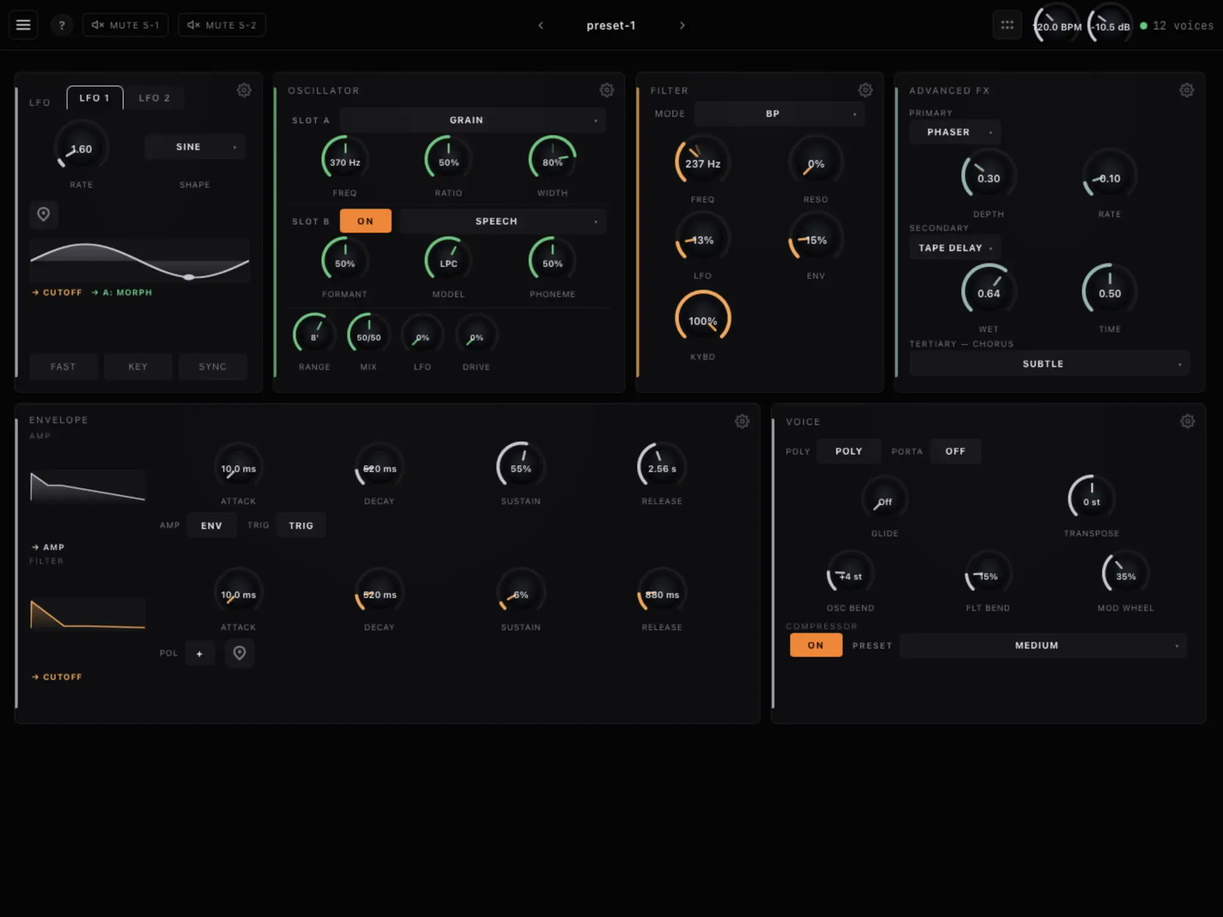The width and height of the screenshot is (1223, 917).
Task: Toggle the POLY voice mode button
Action: tap(849, 451)
